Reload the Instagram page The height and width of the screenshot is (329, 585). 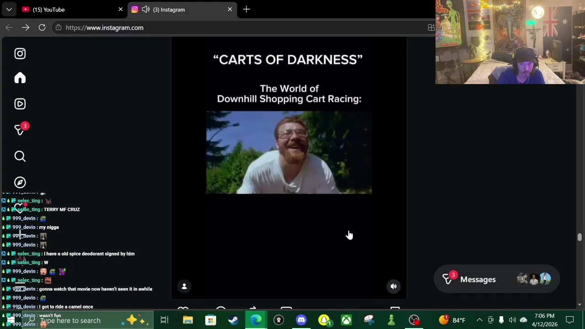click(x=42, y=27)
